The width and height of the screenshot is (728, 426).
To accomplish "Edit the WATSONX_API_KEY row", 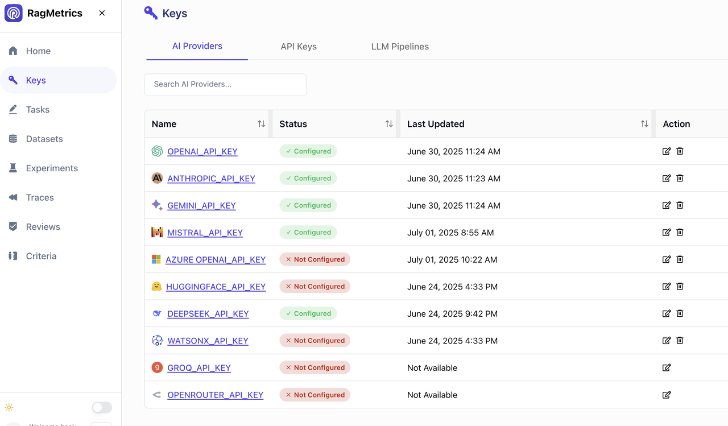I will (x=667, y=340).
